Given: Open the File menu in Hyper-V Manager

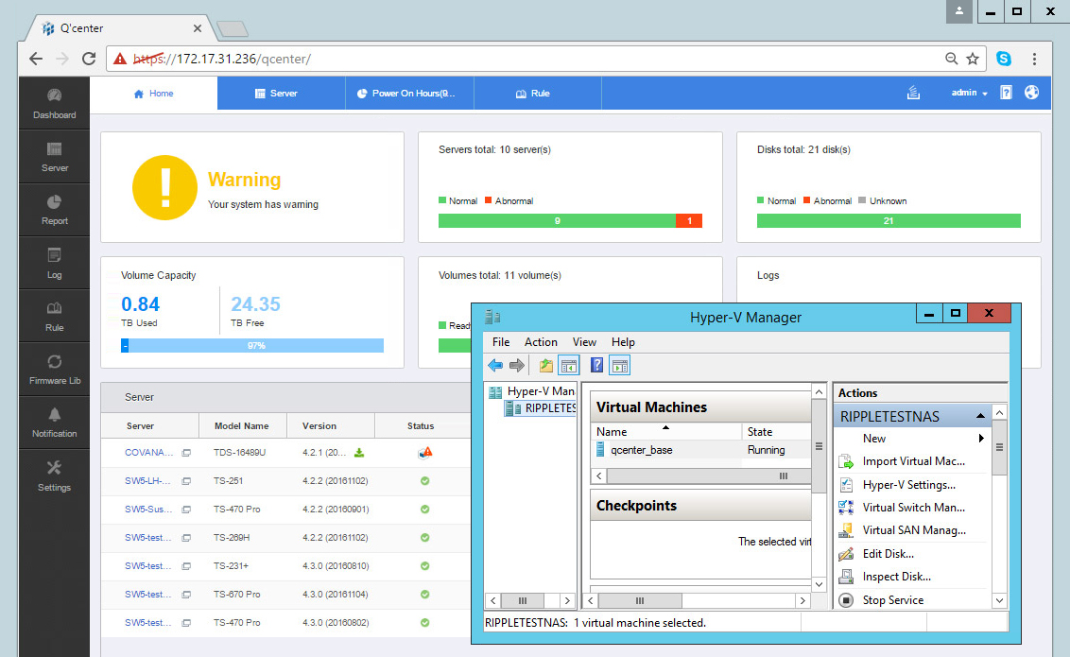Looking at the screenshot, I should [501, 342].
